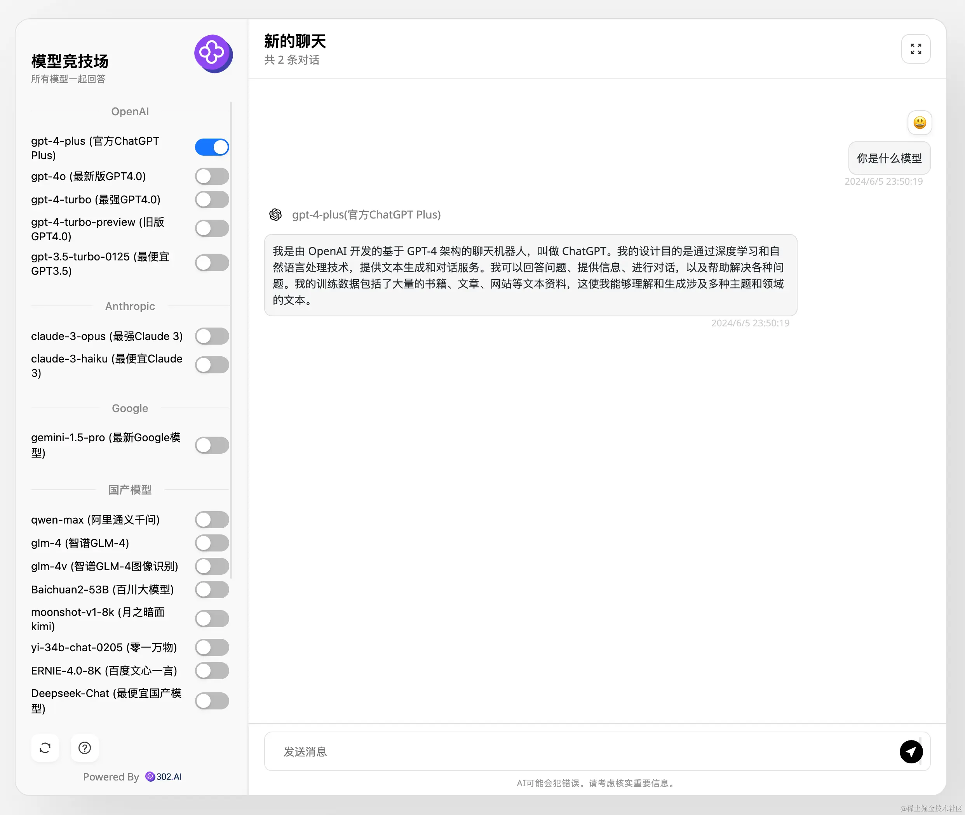
Task: Click the Google section label
Action: pos(130,408)
